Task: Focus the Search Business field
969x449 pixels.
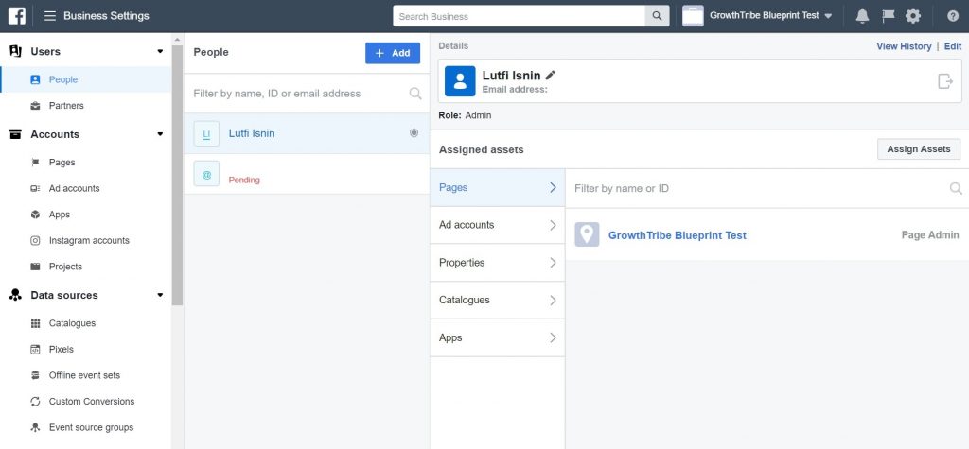Action: tap(520, 16)
